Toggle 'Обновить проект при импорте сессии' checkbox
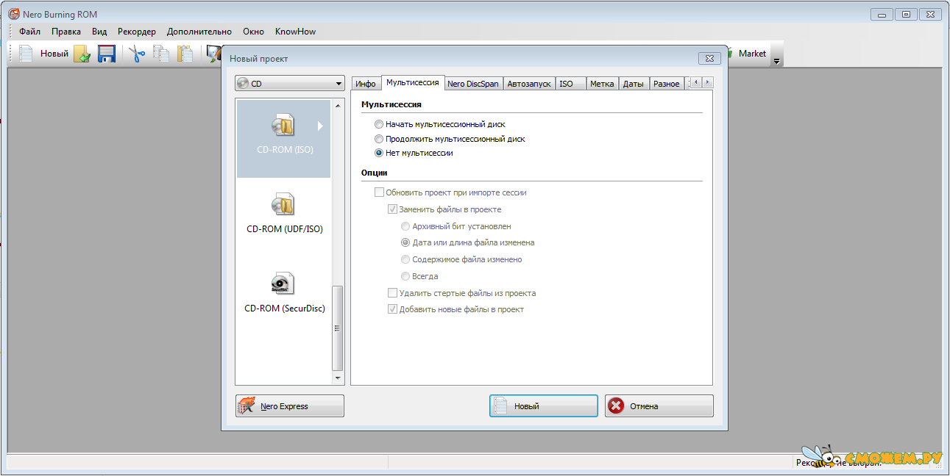This screenshot has width=950, height=476. [450, 192]
